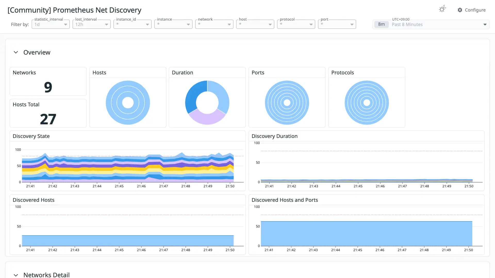Viewport: 495px width, 278px height.
Task: Click the dashboard title Prometheus Net Discovery
Action: pos(75,10)
